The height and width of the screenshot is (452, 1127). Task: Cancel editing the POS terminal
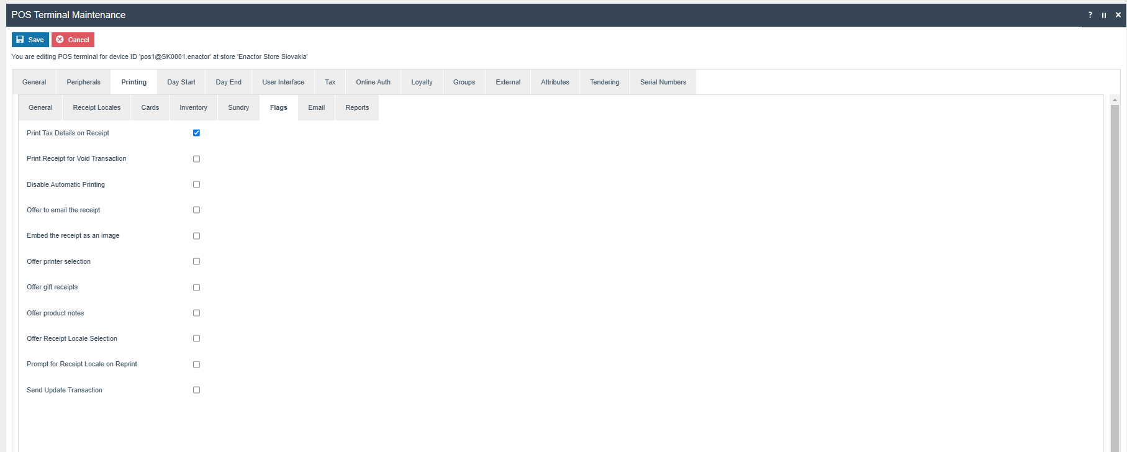pos(73,40)
